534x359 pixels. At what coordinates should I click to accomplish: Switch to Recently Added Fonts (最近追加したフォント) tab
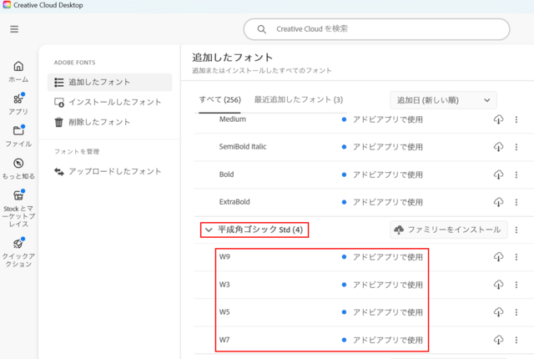coord(299,100)
